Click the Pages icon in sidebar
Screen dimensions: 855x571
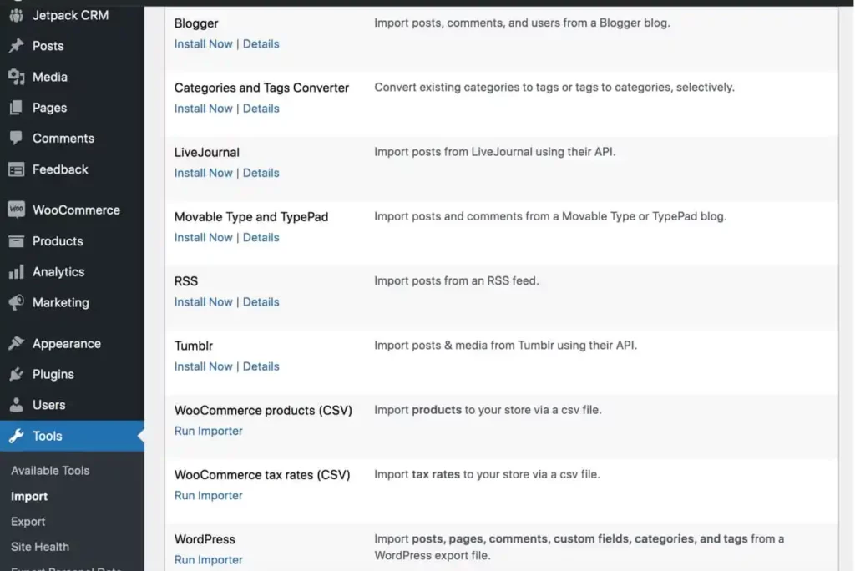coord(16,108)
